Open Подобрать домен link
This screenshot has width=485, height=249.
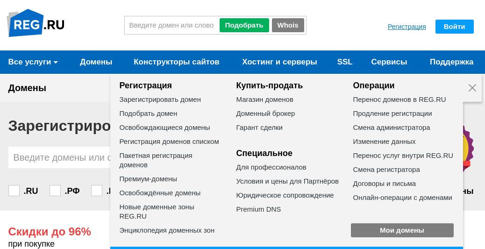(149, 114)
